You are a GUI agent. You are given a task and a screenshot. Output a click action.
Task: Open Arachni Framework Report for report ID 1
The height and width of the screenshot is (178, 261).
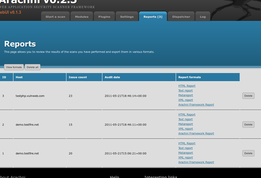[196, 162]
